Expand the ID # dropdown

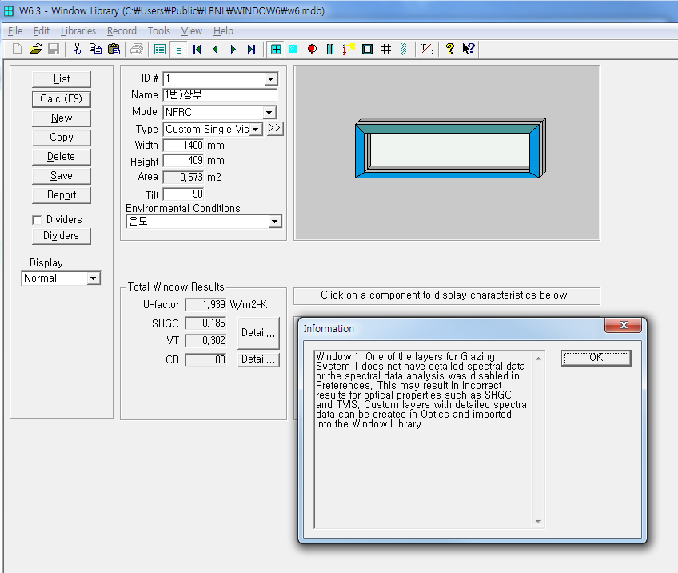coord(270,79)
